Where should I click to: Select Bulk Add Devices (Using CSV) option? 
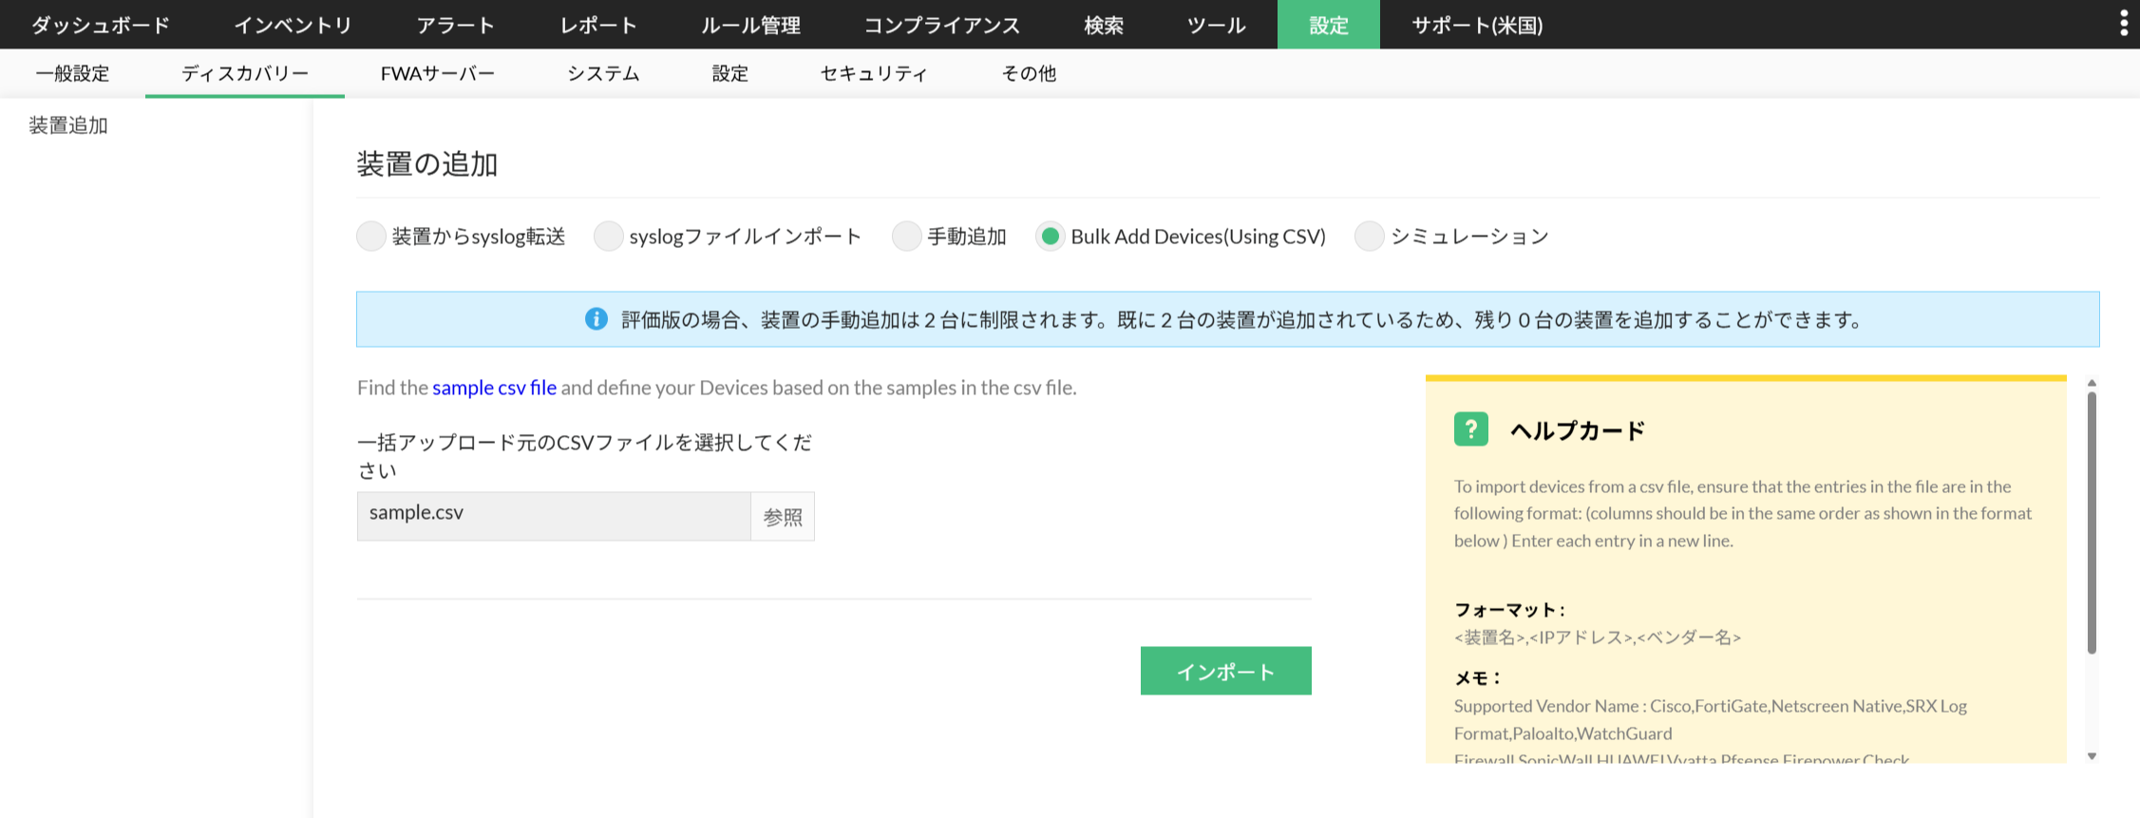pyautogui.click(x=1050, y=237)
